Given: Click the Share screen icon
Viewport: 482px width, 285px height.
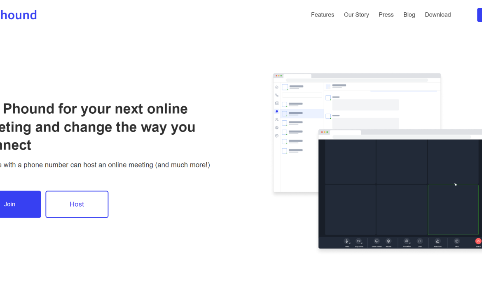Looking at the screenshot, I should (x=377, y=241).
